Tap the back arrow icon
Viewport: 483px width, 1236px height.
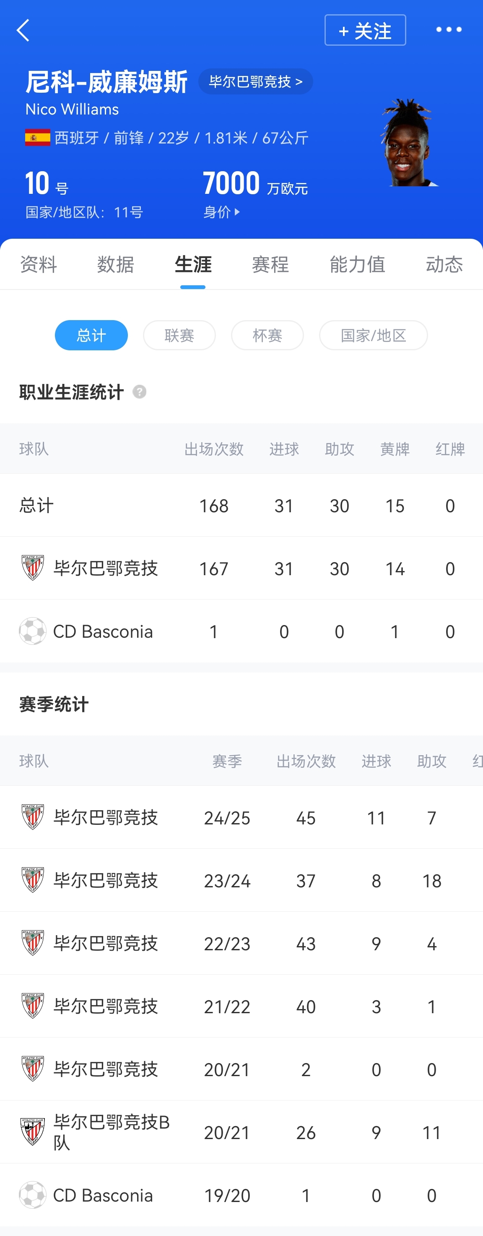(x=23, y=31)
